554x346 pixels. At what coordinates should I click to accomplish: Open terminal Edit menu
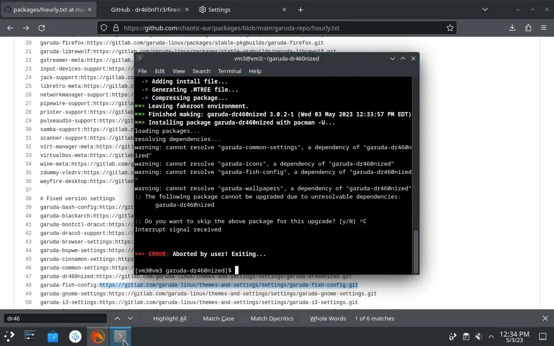click(x=160, y=71)
